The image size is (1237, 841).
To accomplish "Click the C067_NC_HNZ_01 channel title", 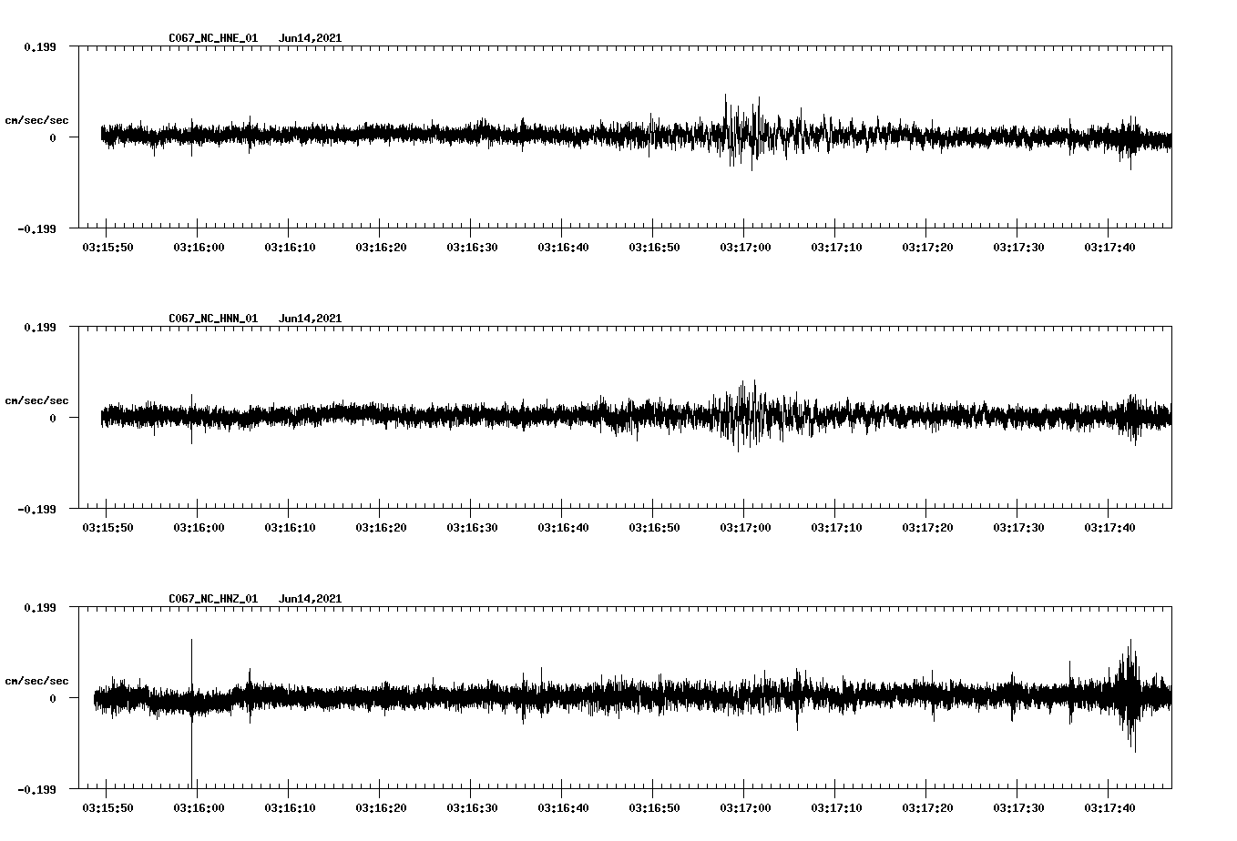I will click(x=213, y=599).
